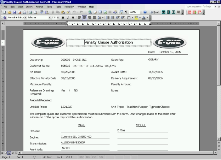Screen dimensions: 221x160
Task: Click the Insert Table icon
Action: coord(100,12)
